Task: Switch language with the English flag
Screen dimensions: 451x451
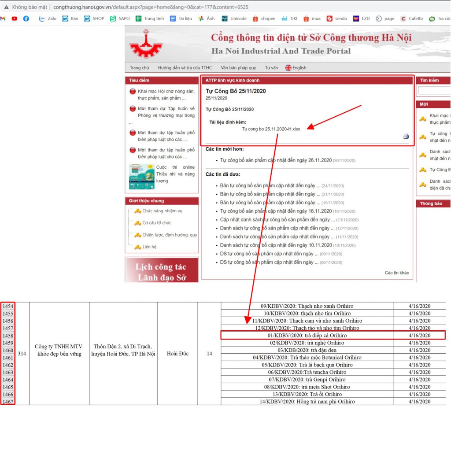Action: point(296,68)
